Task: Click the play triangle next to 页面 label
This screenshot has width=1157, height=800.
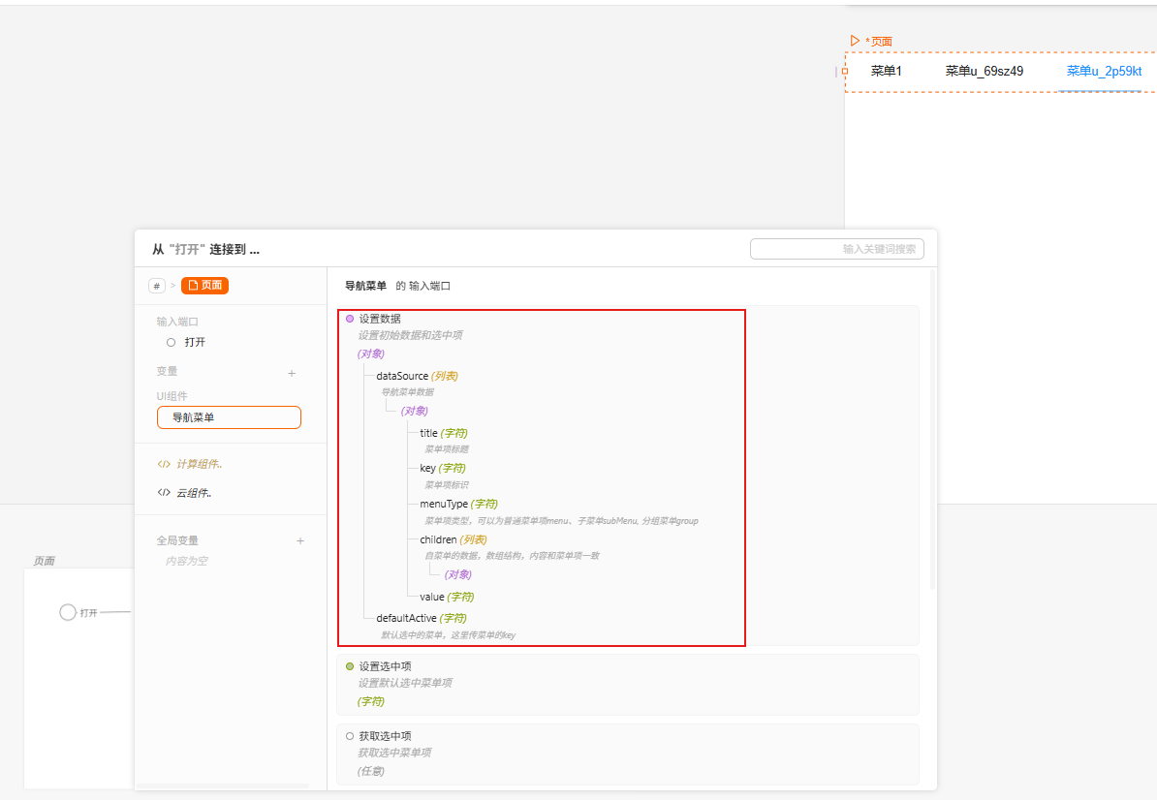Action: point(855,41)
